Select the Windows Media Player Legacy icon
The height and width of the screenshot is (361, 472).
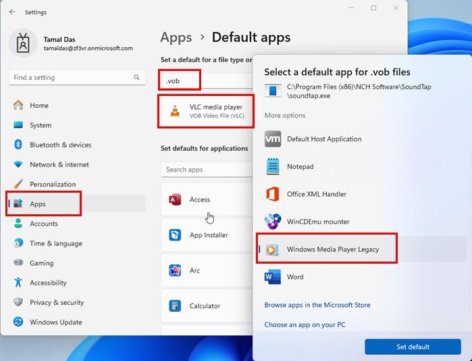click(x=273, y=249)
